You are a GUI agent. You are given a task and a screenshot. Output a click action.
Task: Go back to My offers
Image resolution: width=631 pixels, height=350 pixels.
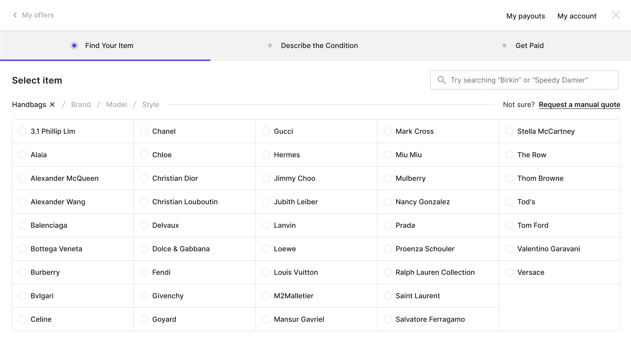38,15
